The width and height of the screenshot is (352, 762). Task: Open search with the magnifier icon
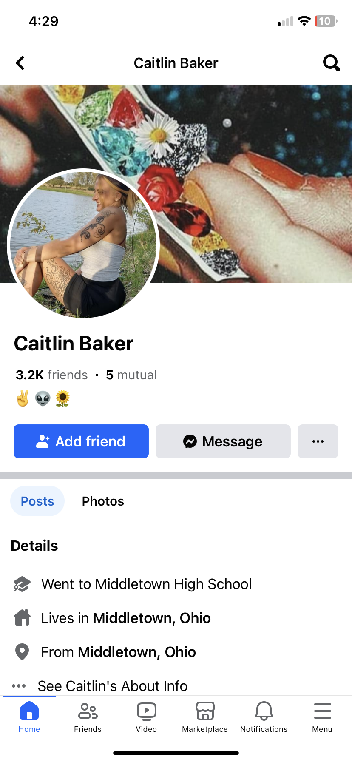coord(331,63)
